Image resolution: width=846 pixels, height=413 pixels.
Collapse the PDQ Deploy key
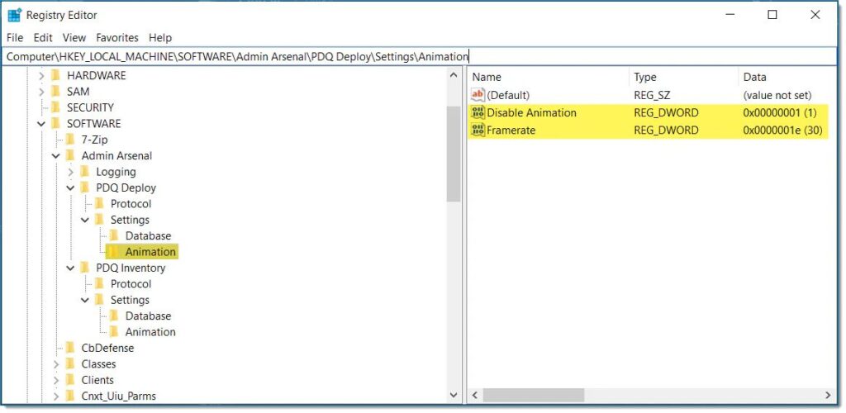[x=71, y=188]
